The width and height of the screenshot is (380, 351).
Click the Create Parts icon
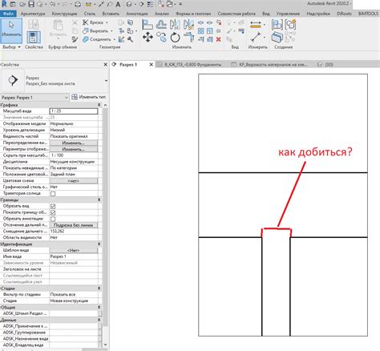point(277,38)
